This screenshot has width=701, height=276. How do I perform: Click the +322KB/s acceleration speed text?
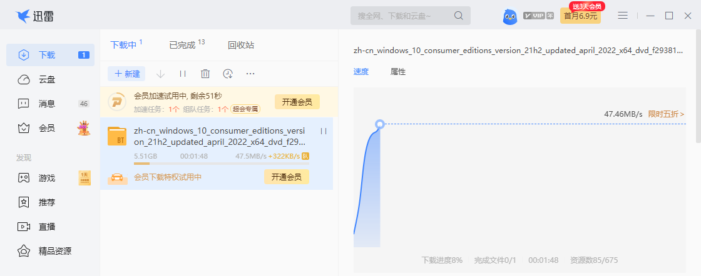click(284, 157)
